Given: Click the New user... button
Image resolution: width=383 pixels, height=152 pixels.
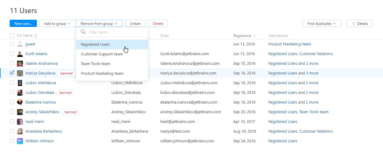Looking at the screenshot, I should click(x=23, y=23).
